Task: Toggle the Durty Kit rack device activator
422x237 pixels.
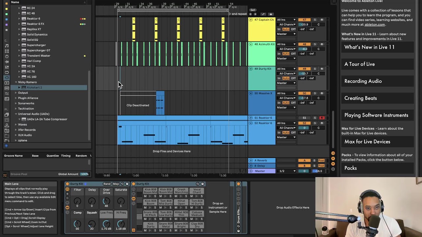Action: pyautogui.click(x=67, y=184)
